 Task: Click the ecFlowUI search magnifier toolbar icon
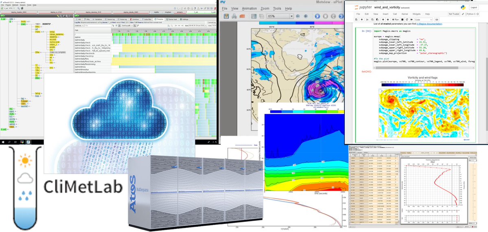18,9
